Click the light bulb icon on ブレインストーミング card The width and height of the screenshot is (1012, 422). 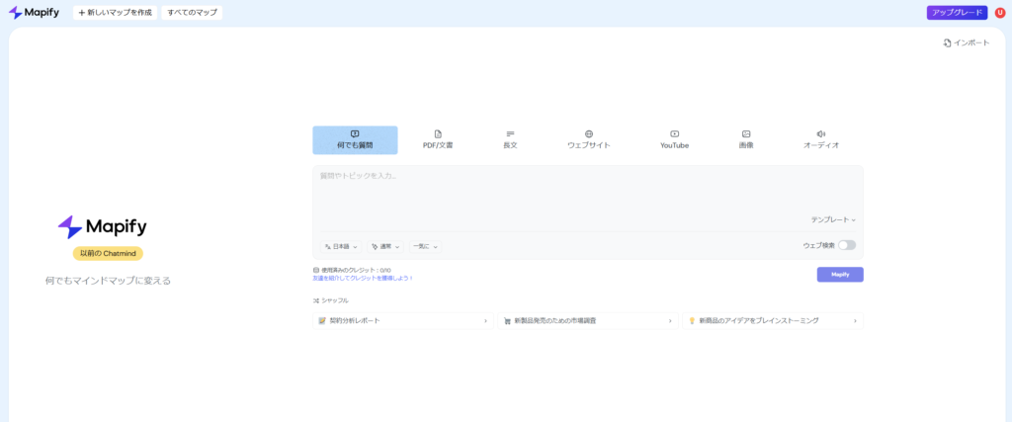tap(692, 320)
